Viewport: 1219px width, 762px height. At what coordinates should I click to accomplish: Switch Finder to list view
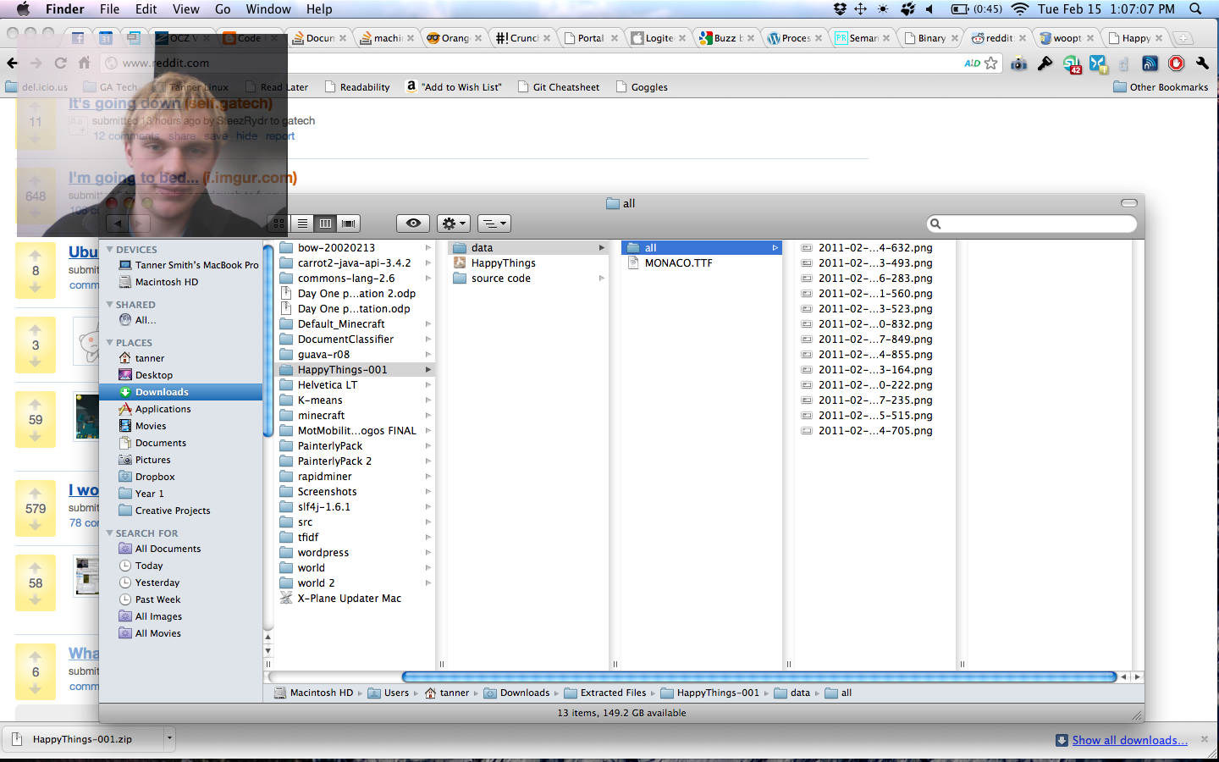[302, 224]
